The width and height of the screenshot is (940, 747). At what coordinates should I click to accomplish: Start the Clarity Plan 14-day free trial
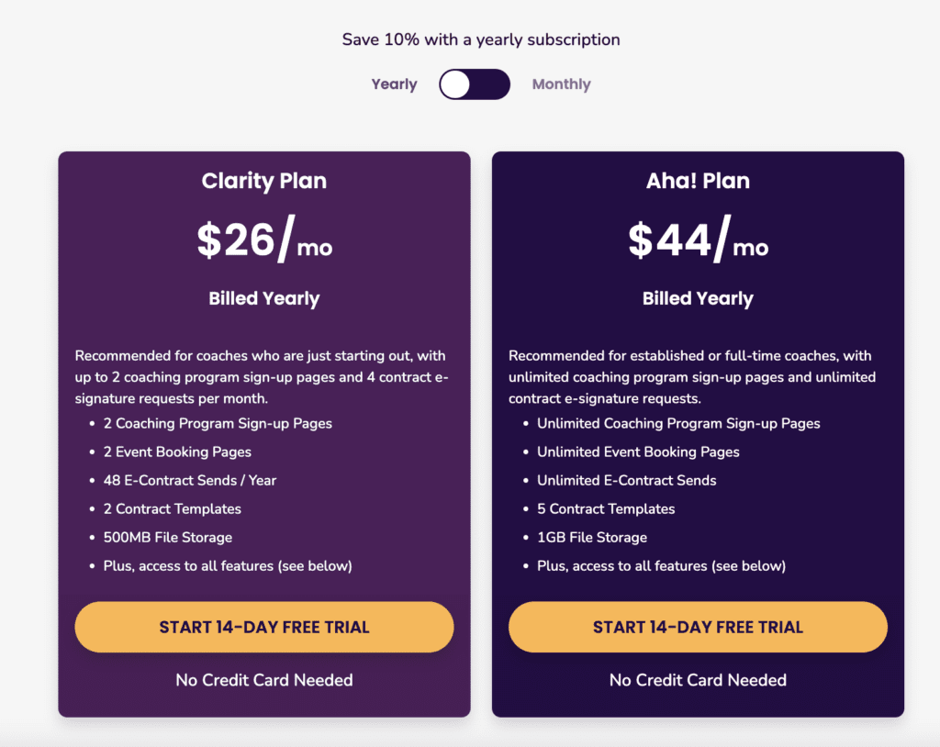264,628
